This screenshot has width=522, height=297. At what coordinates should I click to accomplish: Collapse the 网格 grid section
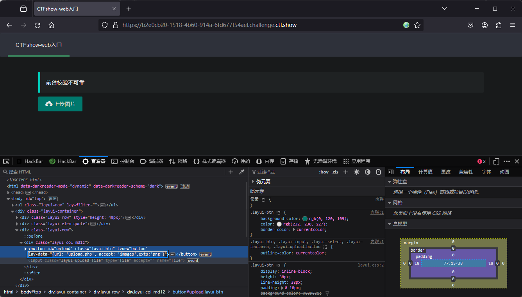[390, 203]
